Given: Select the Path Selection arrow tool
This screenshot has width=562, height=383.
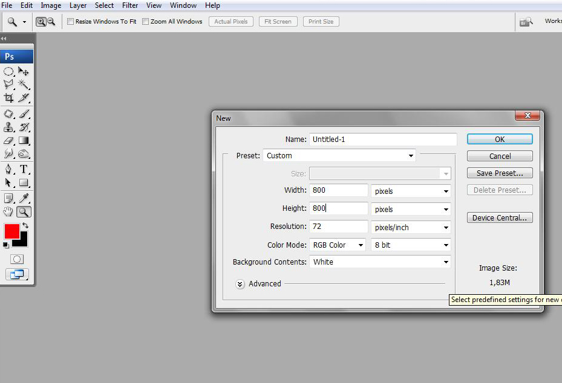Looking at the screenshot, I should coord(8,182).
